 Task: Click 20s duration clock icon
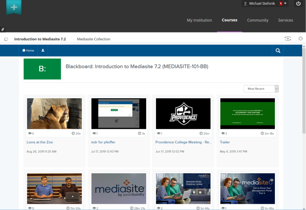pyautogui.click(x=73, y=133)
